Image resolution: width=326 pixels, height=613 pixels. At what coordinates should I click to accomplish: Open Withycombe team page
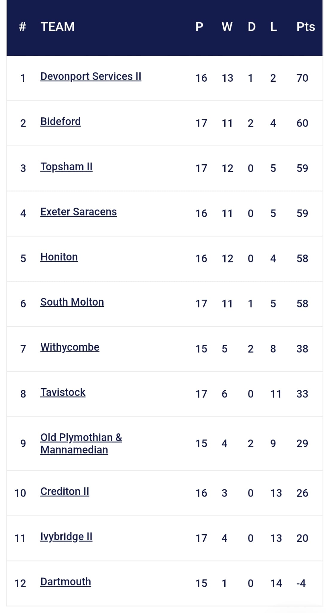70,347
